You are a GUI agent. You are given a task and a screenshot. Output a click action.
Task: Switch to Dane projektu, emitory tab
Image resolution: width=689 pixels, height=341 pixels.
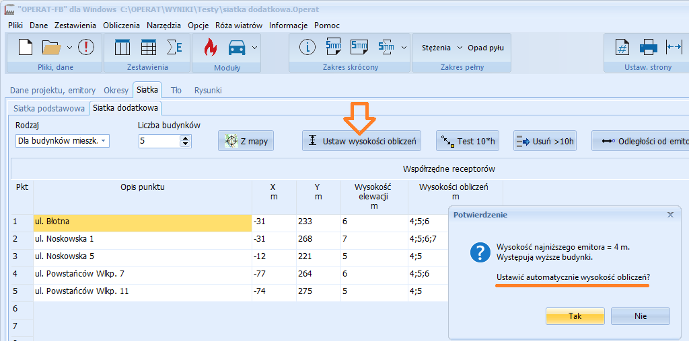tap(52, 91)
